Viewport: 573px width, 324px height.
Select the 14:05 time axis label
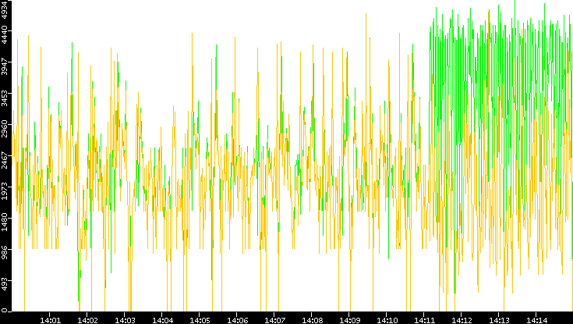199,320
